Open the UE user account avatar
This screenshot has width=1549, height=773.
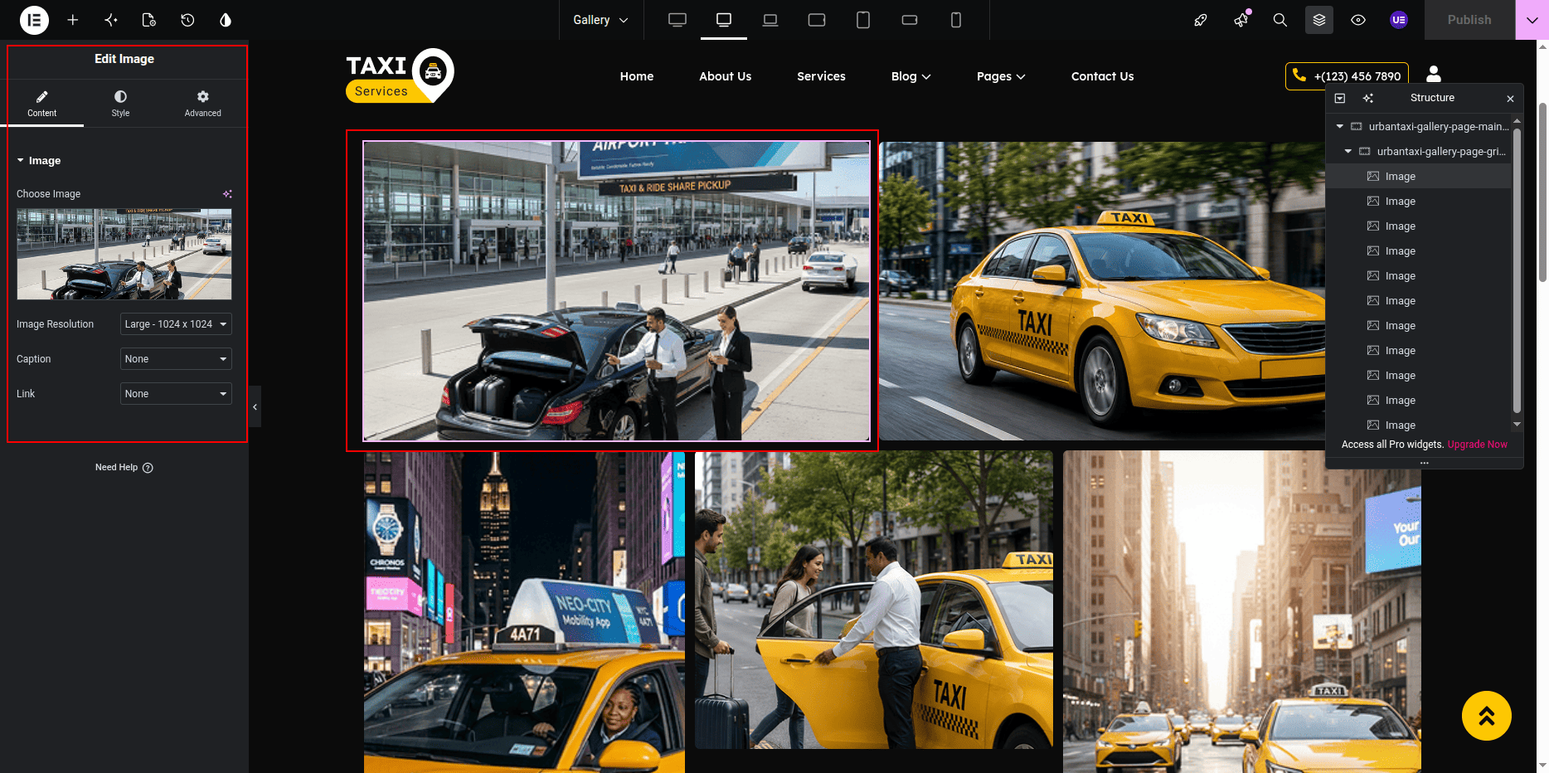coord(1399,20)
